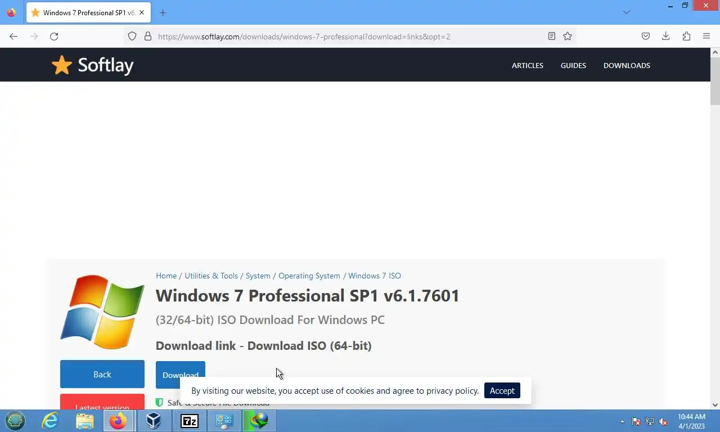The width and height of the screenshot is (720, 432).
Task: Follow the Operating System breadcrumb
Action: [x=309, y=276]
